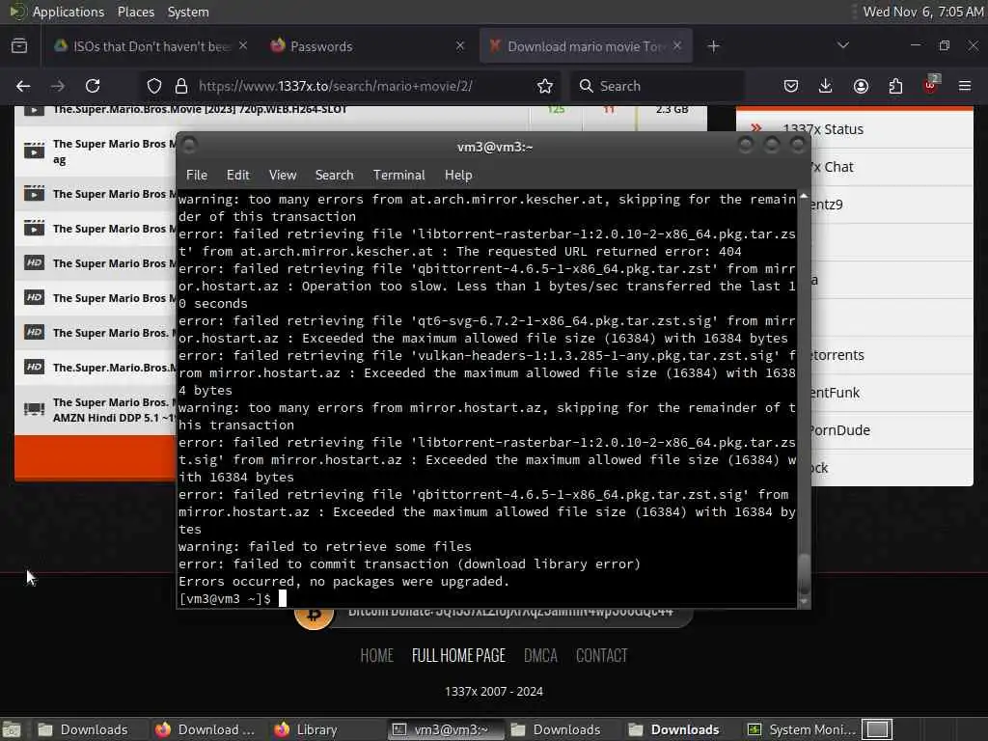Close the Passwords tab

[x=460, y=46]
